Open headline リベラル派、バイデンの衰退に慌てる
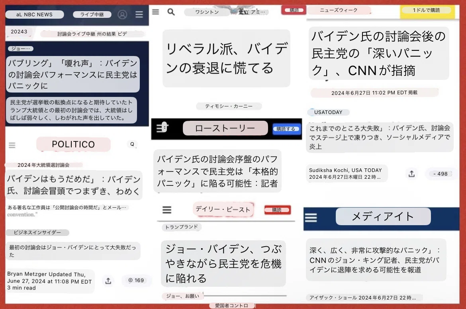The image size is (466, 309). click(x=227, y=58)
